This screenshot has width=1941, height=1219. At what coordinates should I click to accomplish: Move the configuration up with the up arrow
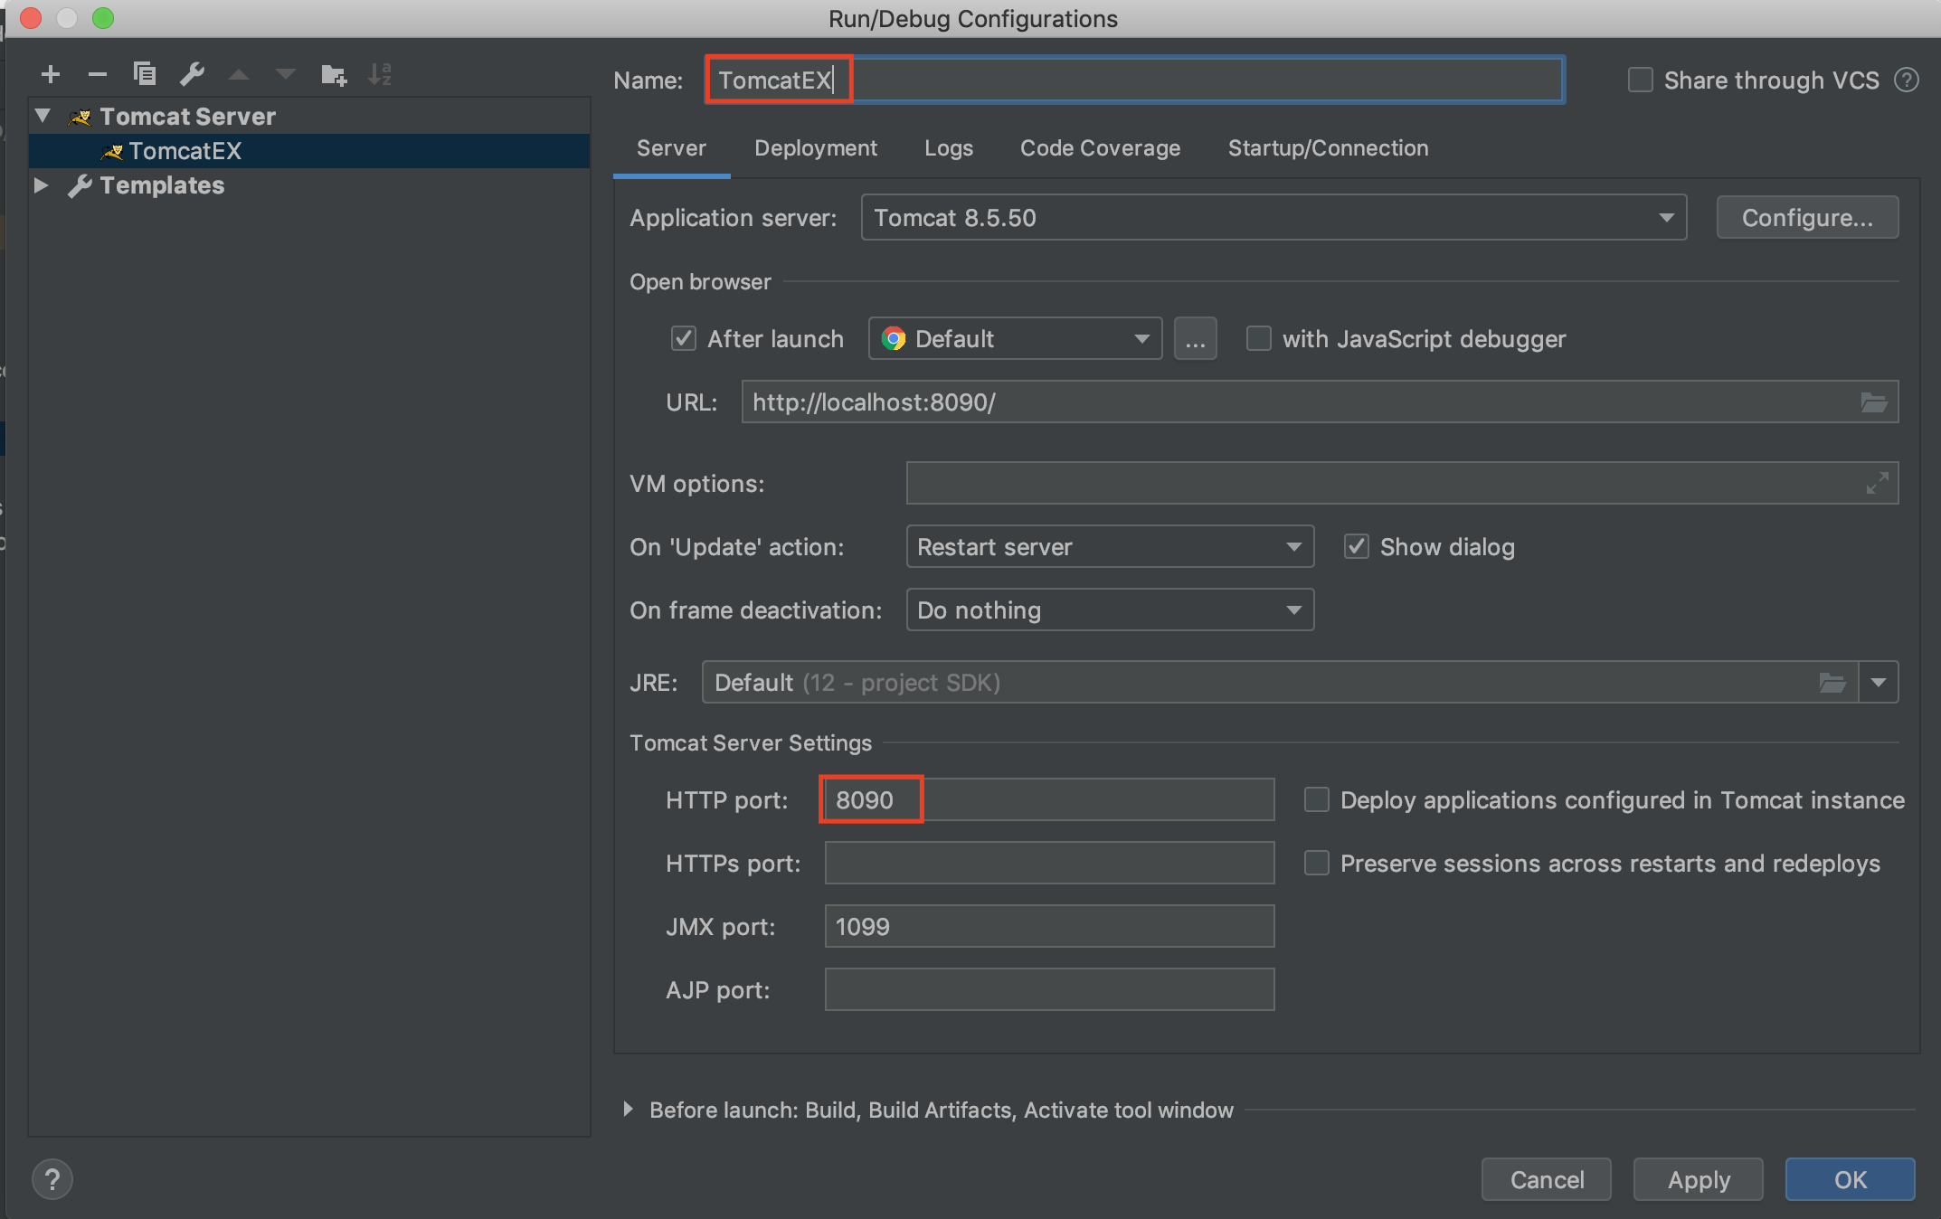239,74
